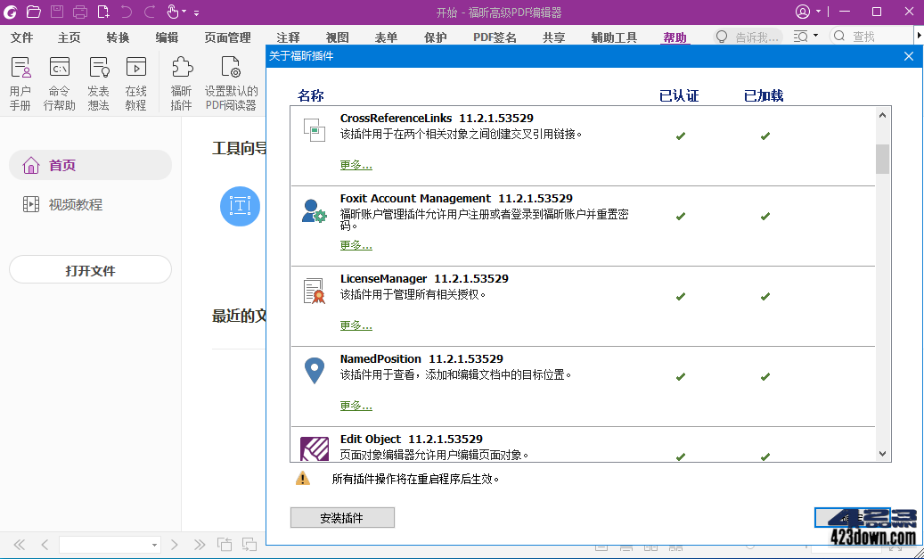Switch to the PDF签名 tab
The width and height of the screenshot is (924, 559).
pyautogui.click(x=495, y=37)
